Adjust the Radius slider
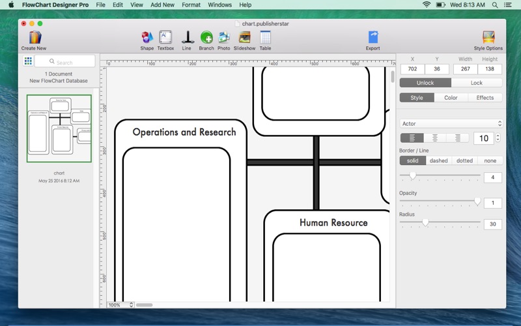Viewport: 521px width, 326px height. coord(425,223)
